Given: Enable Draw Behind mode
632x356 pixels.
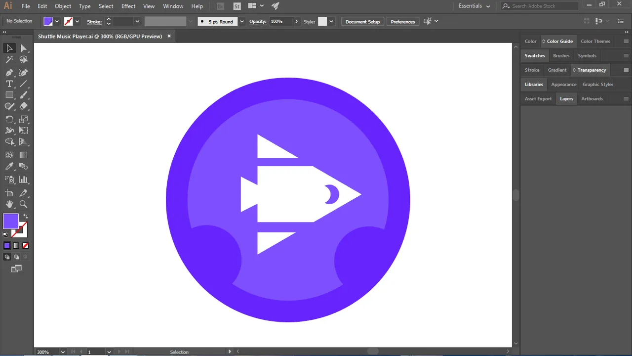Looking at the screenshot, I should (16, 257).
